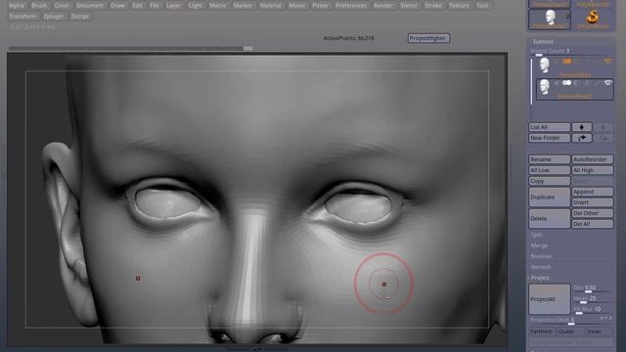
Task: Click the All High button
Action: pyautogui.click(x=593, y=170)
